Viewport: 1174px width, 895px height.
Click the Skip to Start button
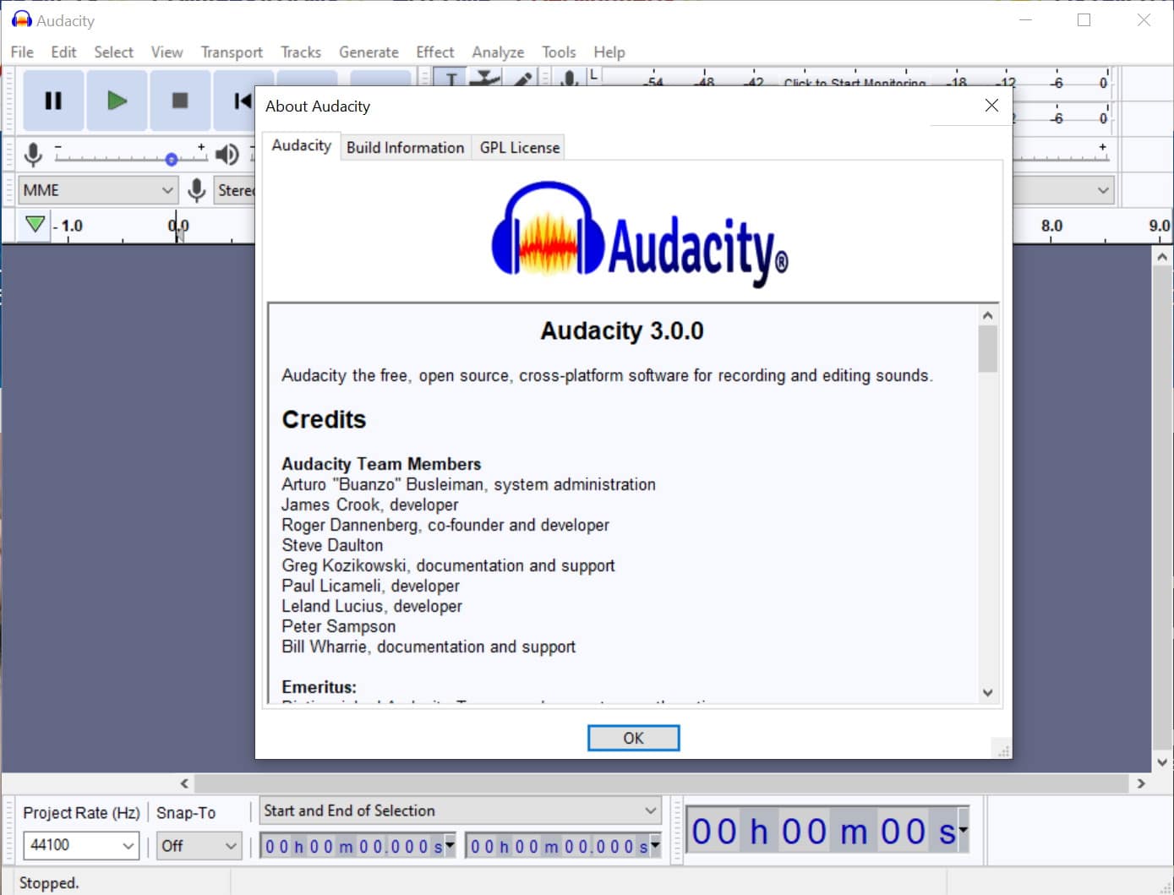pyautogui.click(x=240, y=101)
